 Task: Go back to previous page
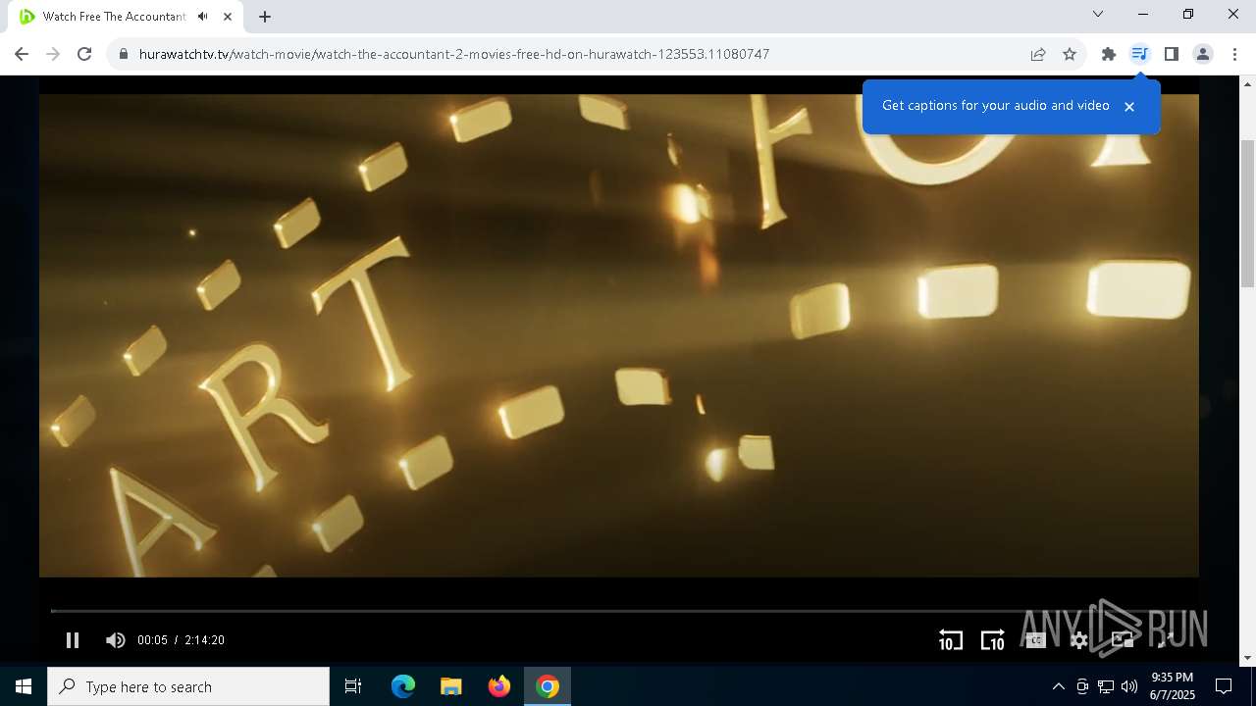coord(22,54)
